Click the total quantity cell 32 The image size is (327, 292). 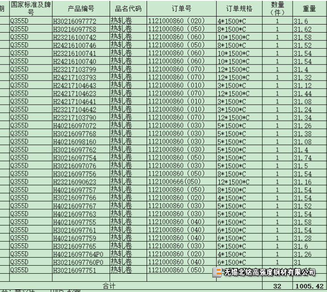click(277, 286)
